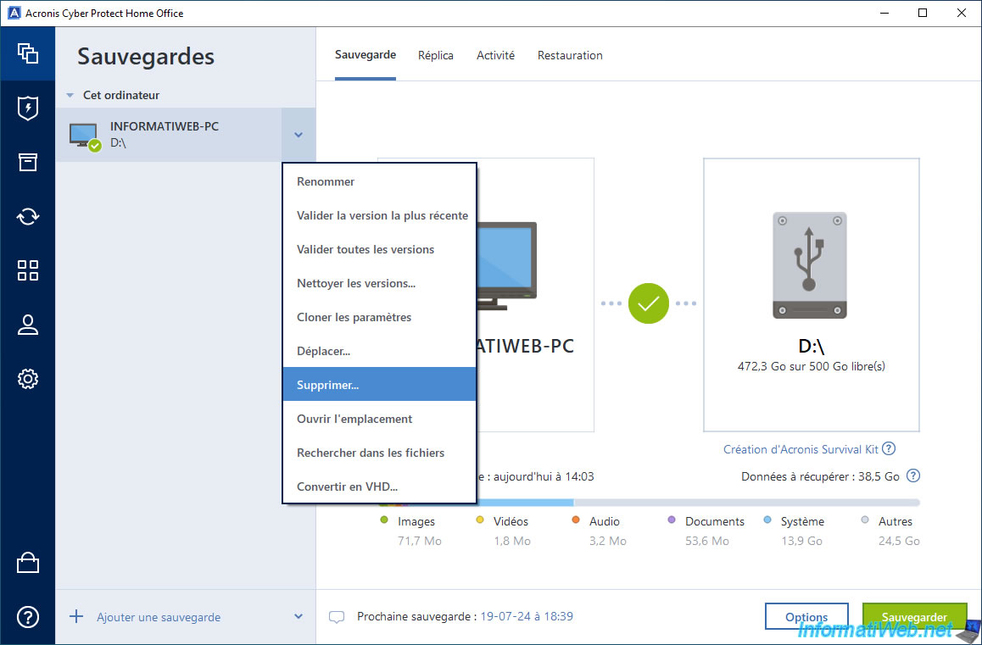The width and height of the screenshot is (982, 645).
Task: Click the 472,3 Go sur 500 Go libre(s) text
Action: (x=812, y=366)
